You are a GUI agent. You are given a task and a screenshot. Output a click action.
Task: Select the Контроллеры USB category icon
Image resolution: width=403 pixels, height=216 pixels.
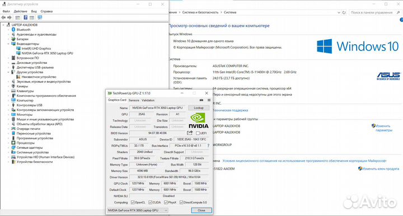click(x=13, y=105)
